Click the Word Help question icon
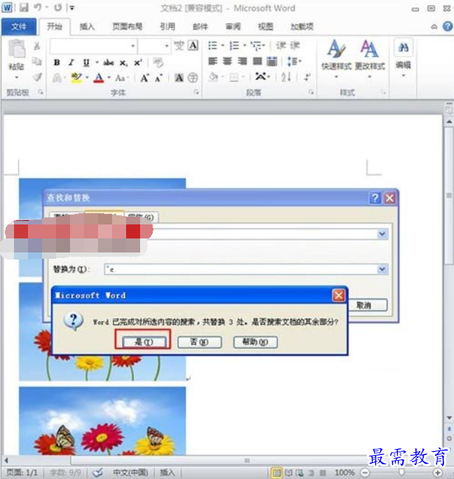 tap(447, 27)
